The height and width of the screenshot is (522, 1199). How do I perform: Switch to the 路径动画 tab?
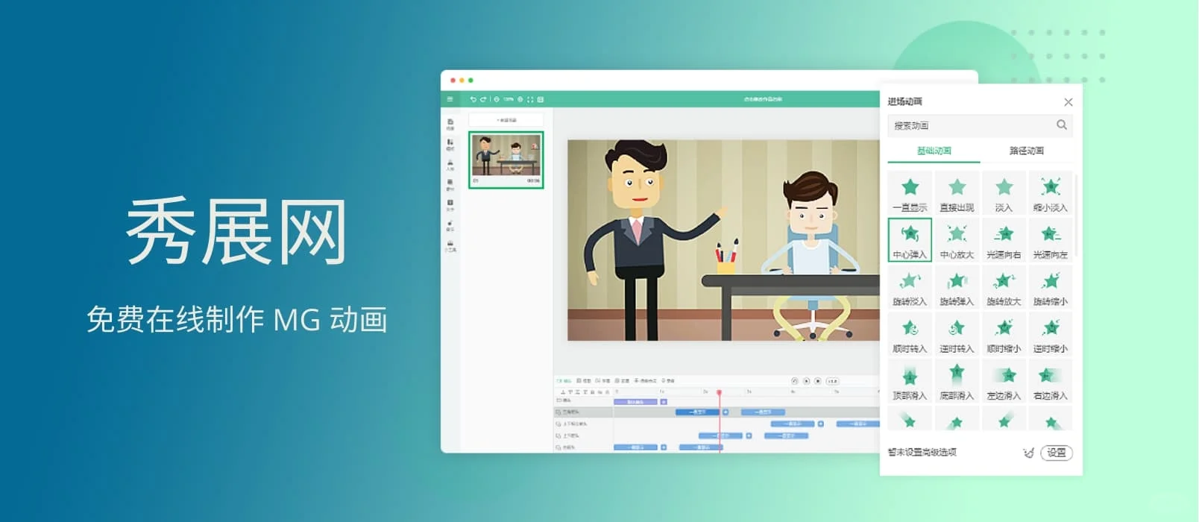pos(1027,151)
